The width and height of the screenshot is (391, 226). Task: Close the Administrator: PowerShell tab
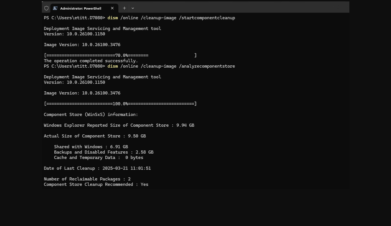point(112,8)
